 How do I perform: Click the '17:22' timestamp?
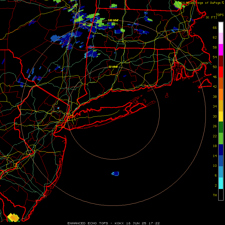point(154,223)
